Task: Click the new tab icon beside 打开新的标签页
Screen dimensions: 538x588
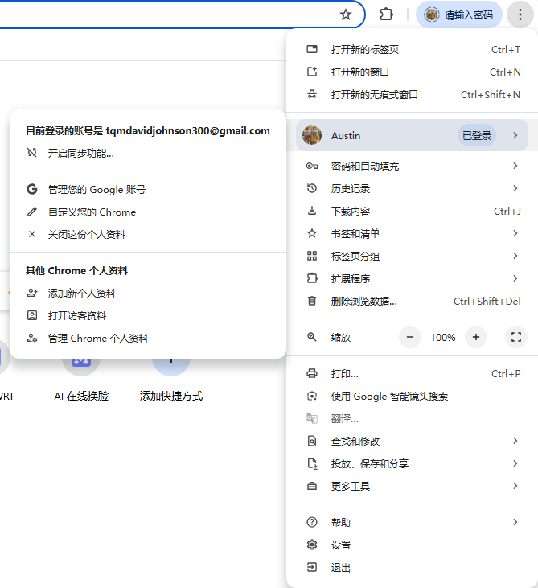Action: pyautogui.click(x=312, y=49)
